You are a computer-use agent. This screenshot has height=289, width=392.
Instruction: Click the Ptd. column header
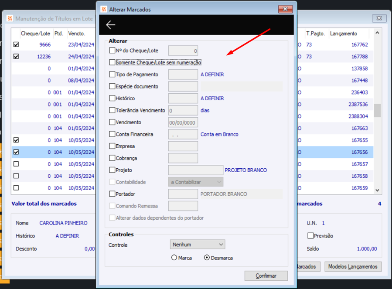pyautogui.click(x=59, y=34)
